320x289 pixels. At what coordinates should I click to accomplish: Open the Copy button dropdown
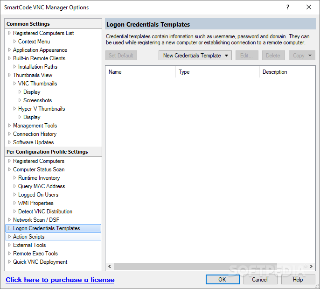(302, 56)
